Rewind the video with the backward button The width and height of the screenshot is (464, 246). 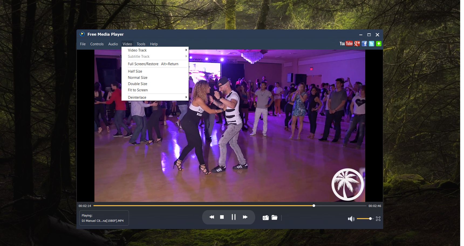[212, 217]
